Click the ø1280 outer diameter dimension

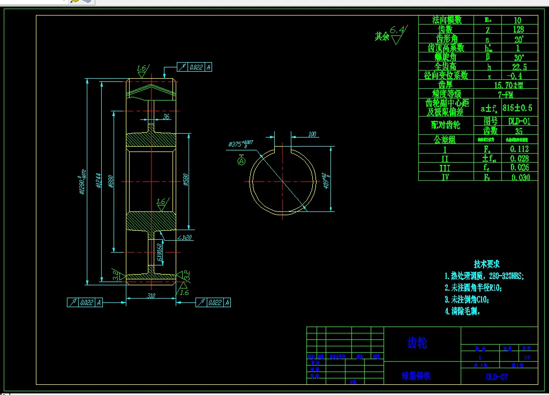[x=82, y=181]
